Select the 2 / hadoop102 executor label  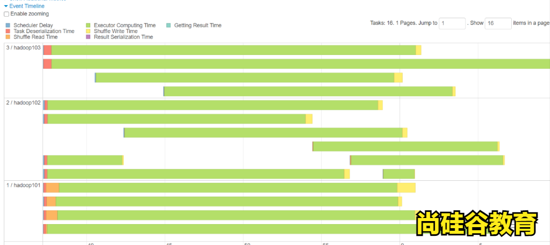(x=23, y=102)
